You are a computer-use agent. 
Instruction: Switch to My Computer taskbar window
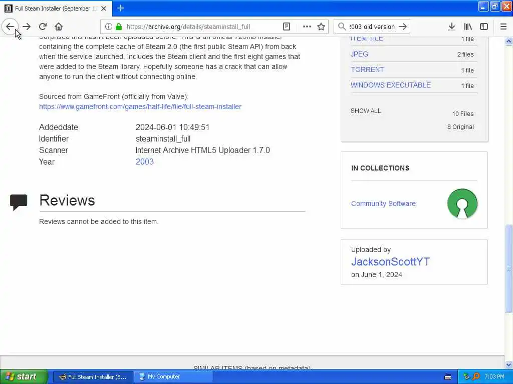173,377
